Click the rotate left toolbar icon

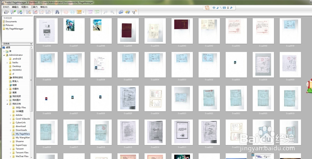click(66, 12)
